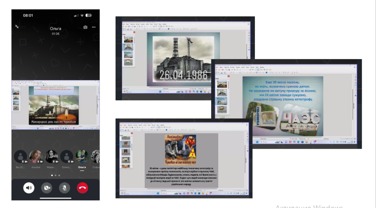Tap the switch camera icon beside Ольга's name
This screenshot has width=376, height=208.
[x=85, y=27]
